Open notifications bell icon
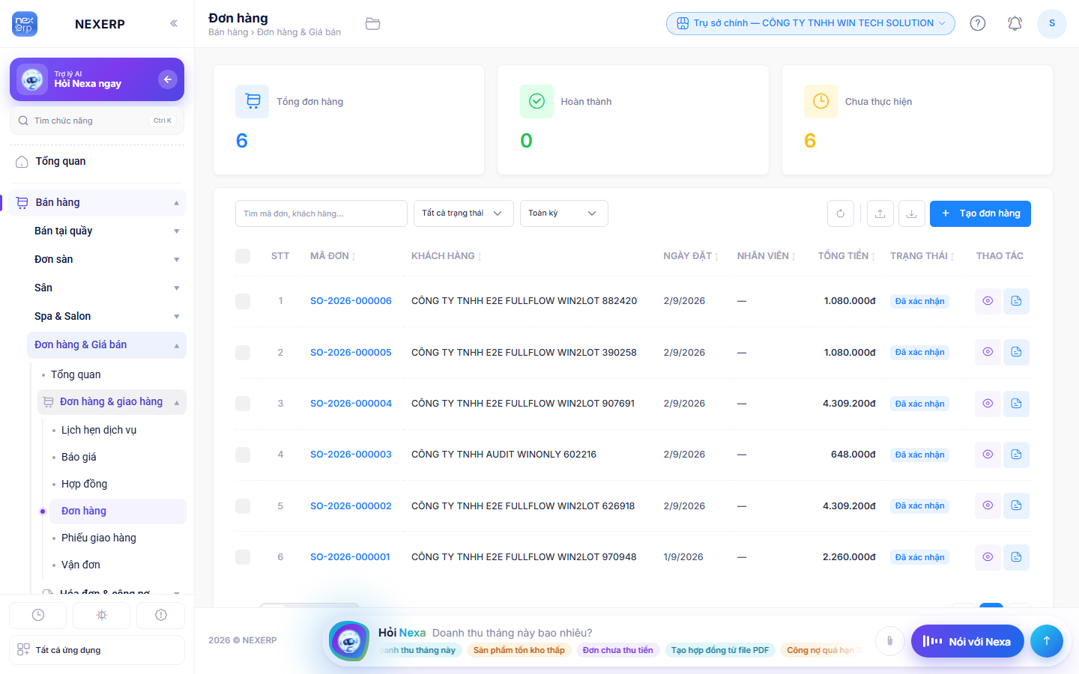 point(1015,23)
